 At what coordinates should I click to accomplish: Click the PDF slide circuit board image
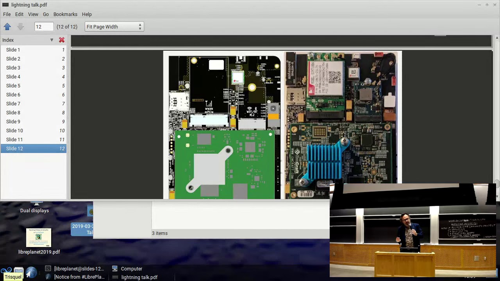tap(282, 125)
